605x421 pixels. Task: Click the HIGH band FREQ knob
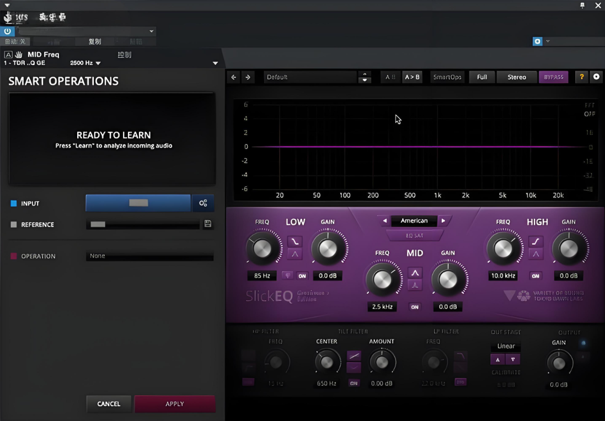click(x=503, y=249)
